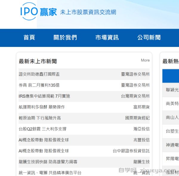The height and width of the screenshot is (176, 179).
Task: Open AI概念股帶動 article from 兆豐投信 row
Action: pyautogui.click(x=44, y=140)
